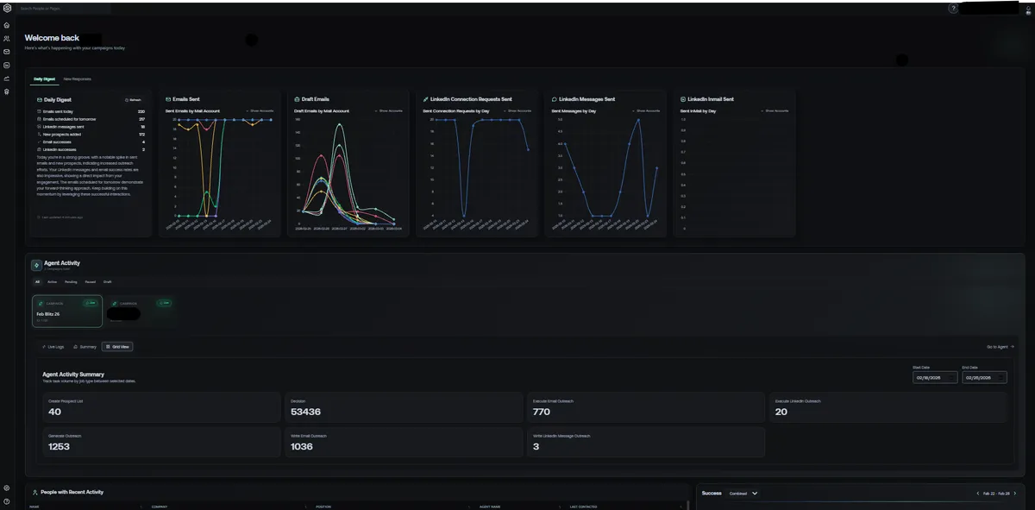Click the Create Prospect List stat 40

pyautogui.click(x=163, y=408)
